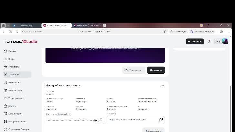This screenshot has width=235, height=132.
Task: Click the RUTUBE Studio logo
Action: tap(20, 42)
